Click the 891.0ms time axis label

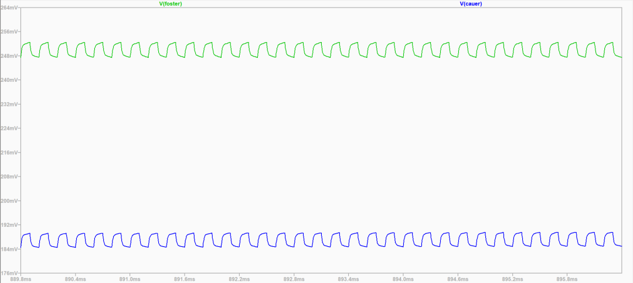coord(130,279)
